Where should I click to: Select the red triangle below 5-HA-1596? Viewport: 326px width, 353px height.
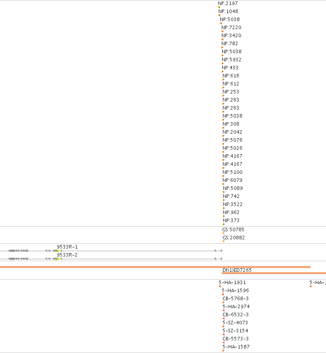(x=223, y=294)
